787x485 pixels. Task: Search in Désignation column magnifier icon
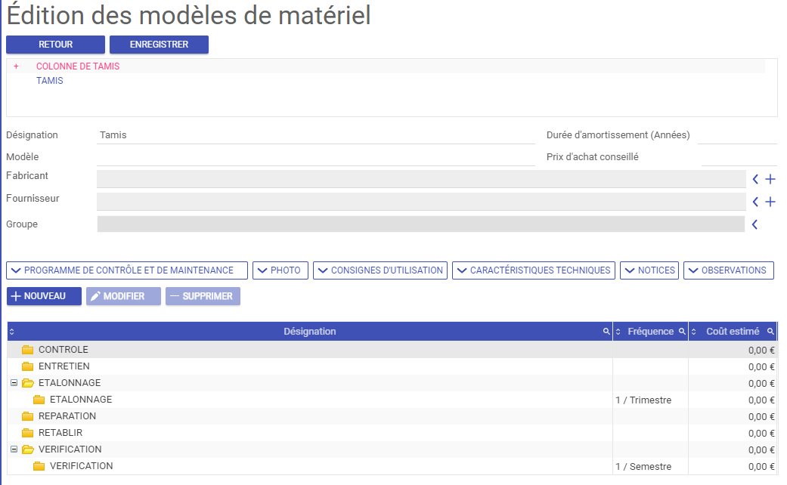[x=606, y=332]
